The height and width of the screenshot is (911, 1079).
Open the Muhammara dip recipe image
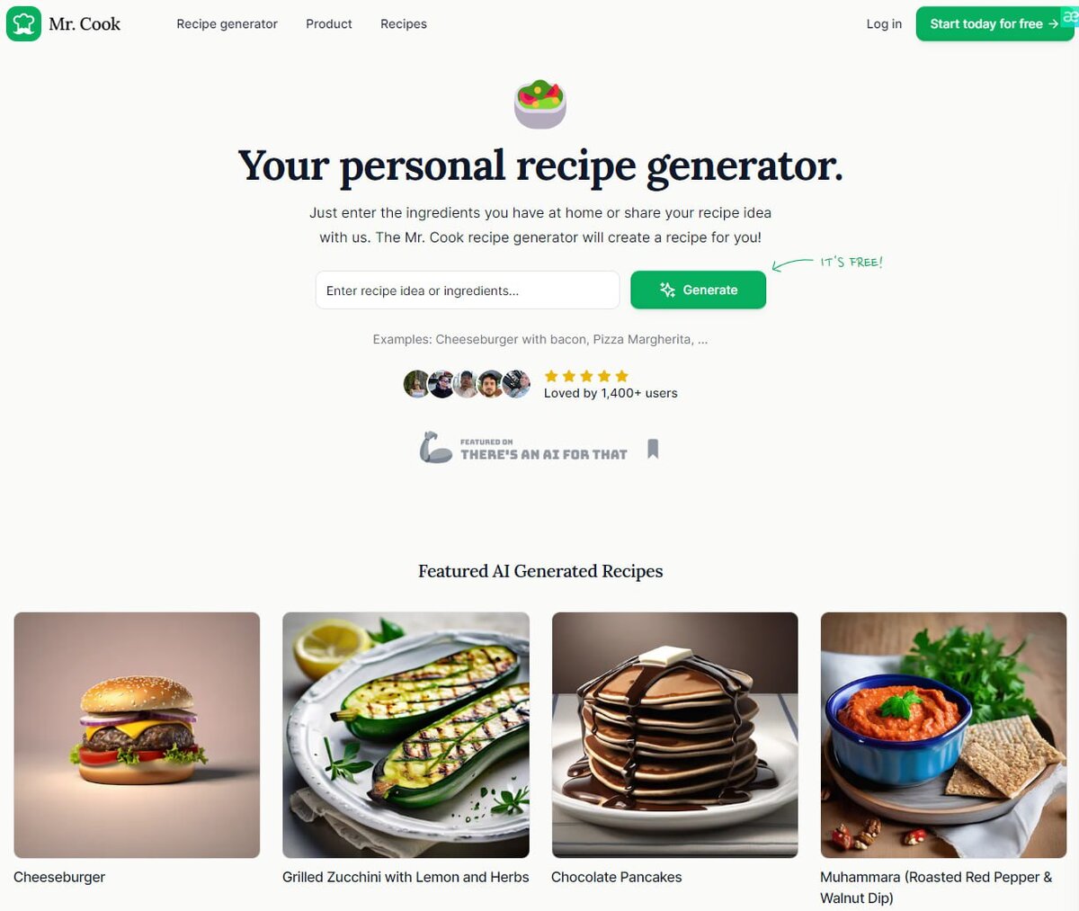pyautogui.click(x=943, y=735)
